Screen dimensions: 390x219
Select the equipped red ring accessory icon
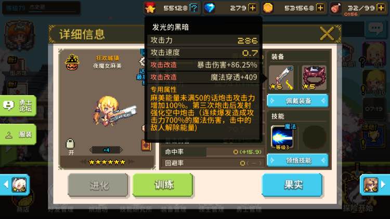pos(314,78)
